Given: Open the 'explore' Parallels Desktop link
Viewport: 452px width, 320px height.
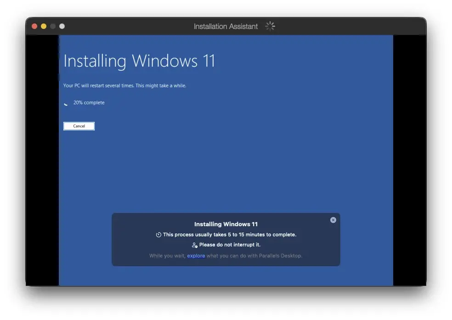Looking at the screenshot, I should click(x=196, y=256).
